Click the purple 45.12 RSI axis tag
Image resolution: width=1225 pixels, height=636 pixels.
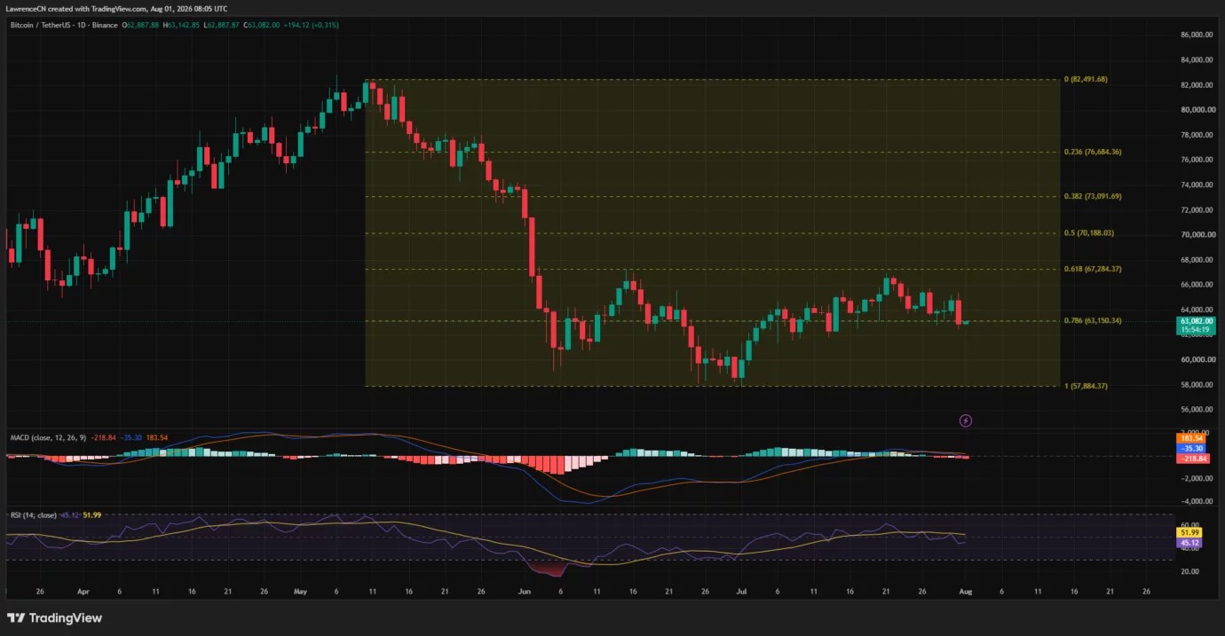tap(1189, 543)
